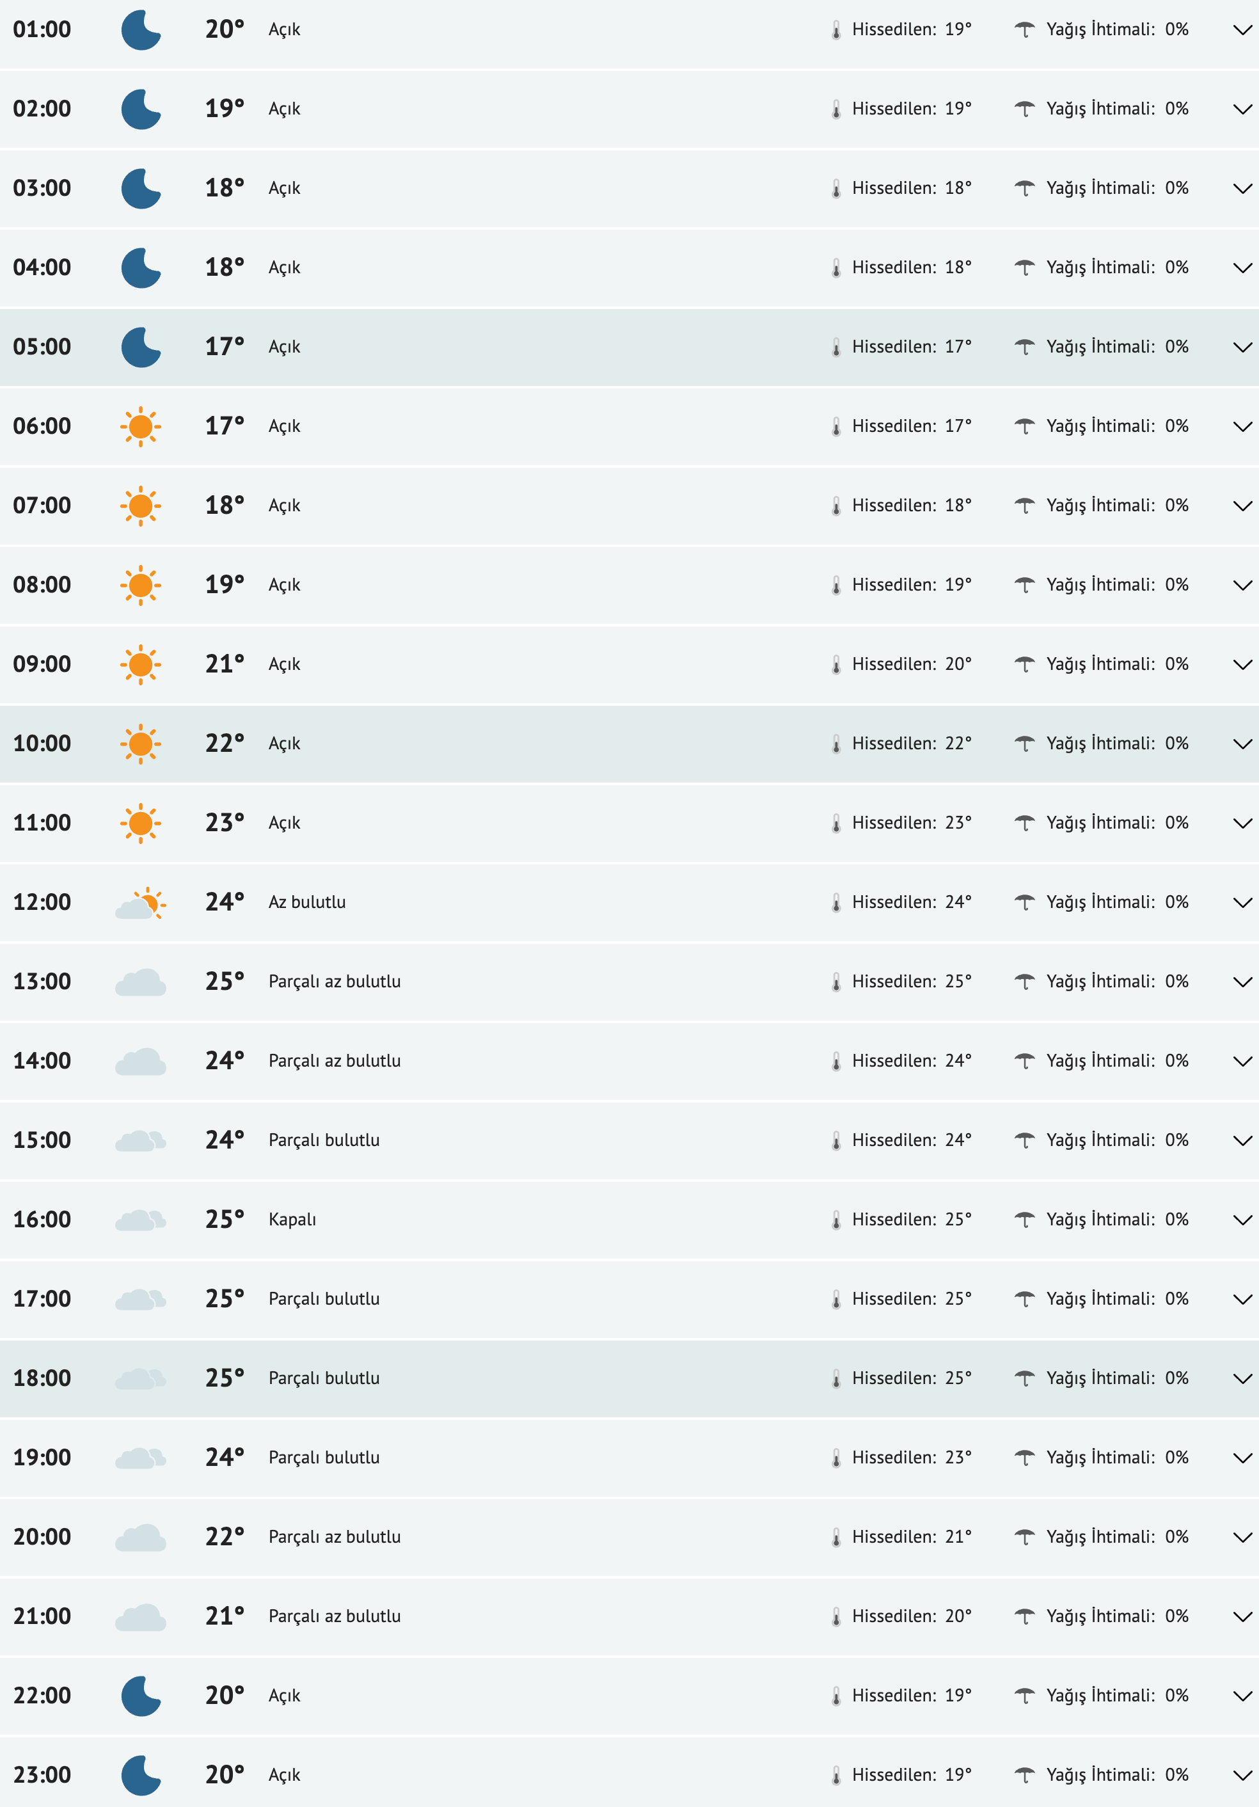Click 'Hissedilen: 23°' in 19:00 row
The height and width of the screenshot is (1807, 1259).
(x=911, y=1458)
